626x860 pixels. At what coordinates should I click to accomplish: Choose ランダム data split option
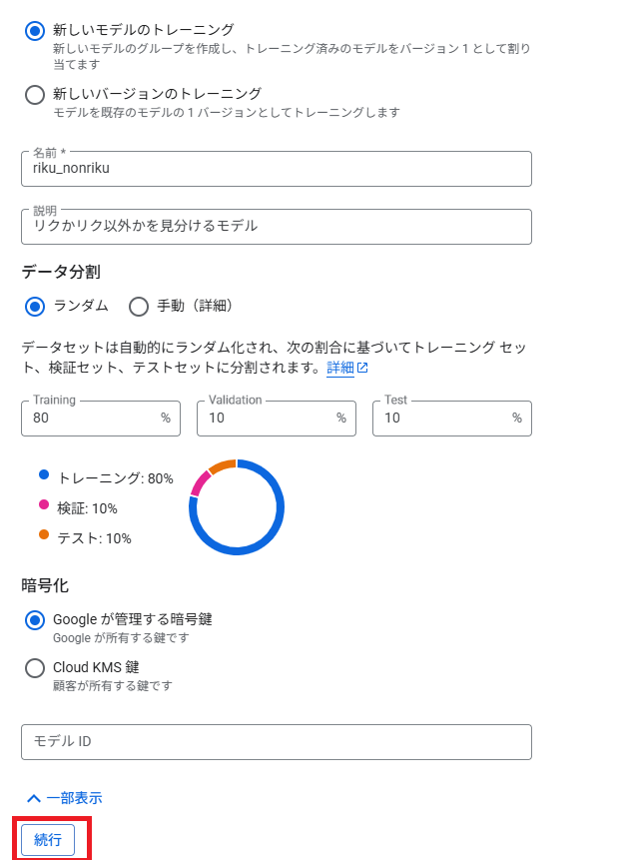[35, 307]
